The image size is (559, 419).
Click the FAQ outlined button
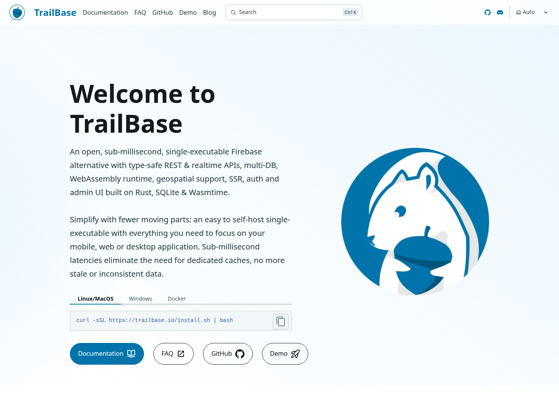point(174,354)
